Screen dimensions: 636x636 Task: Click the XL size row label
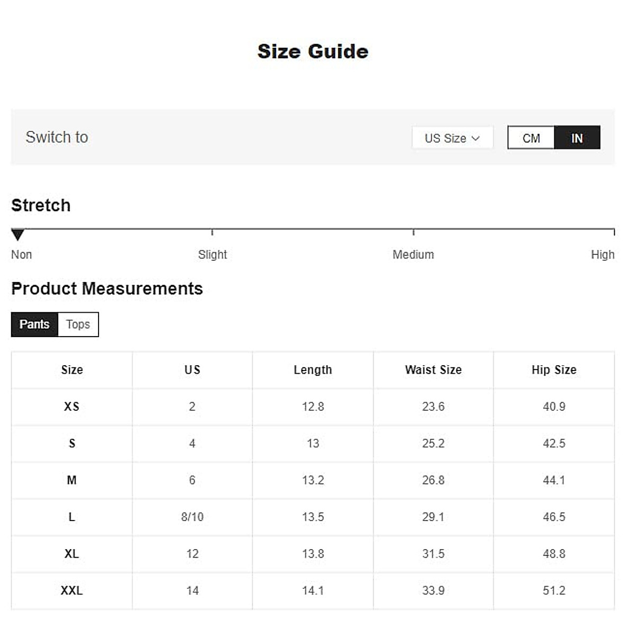[72, 554]
